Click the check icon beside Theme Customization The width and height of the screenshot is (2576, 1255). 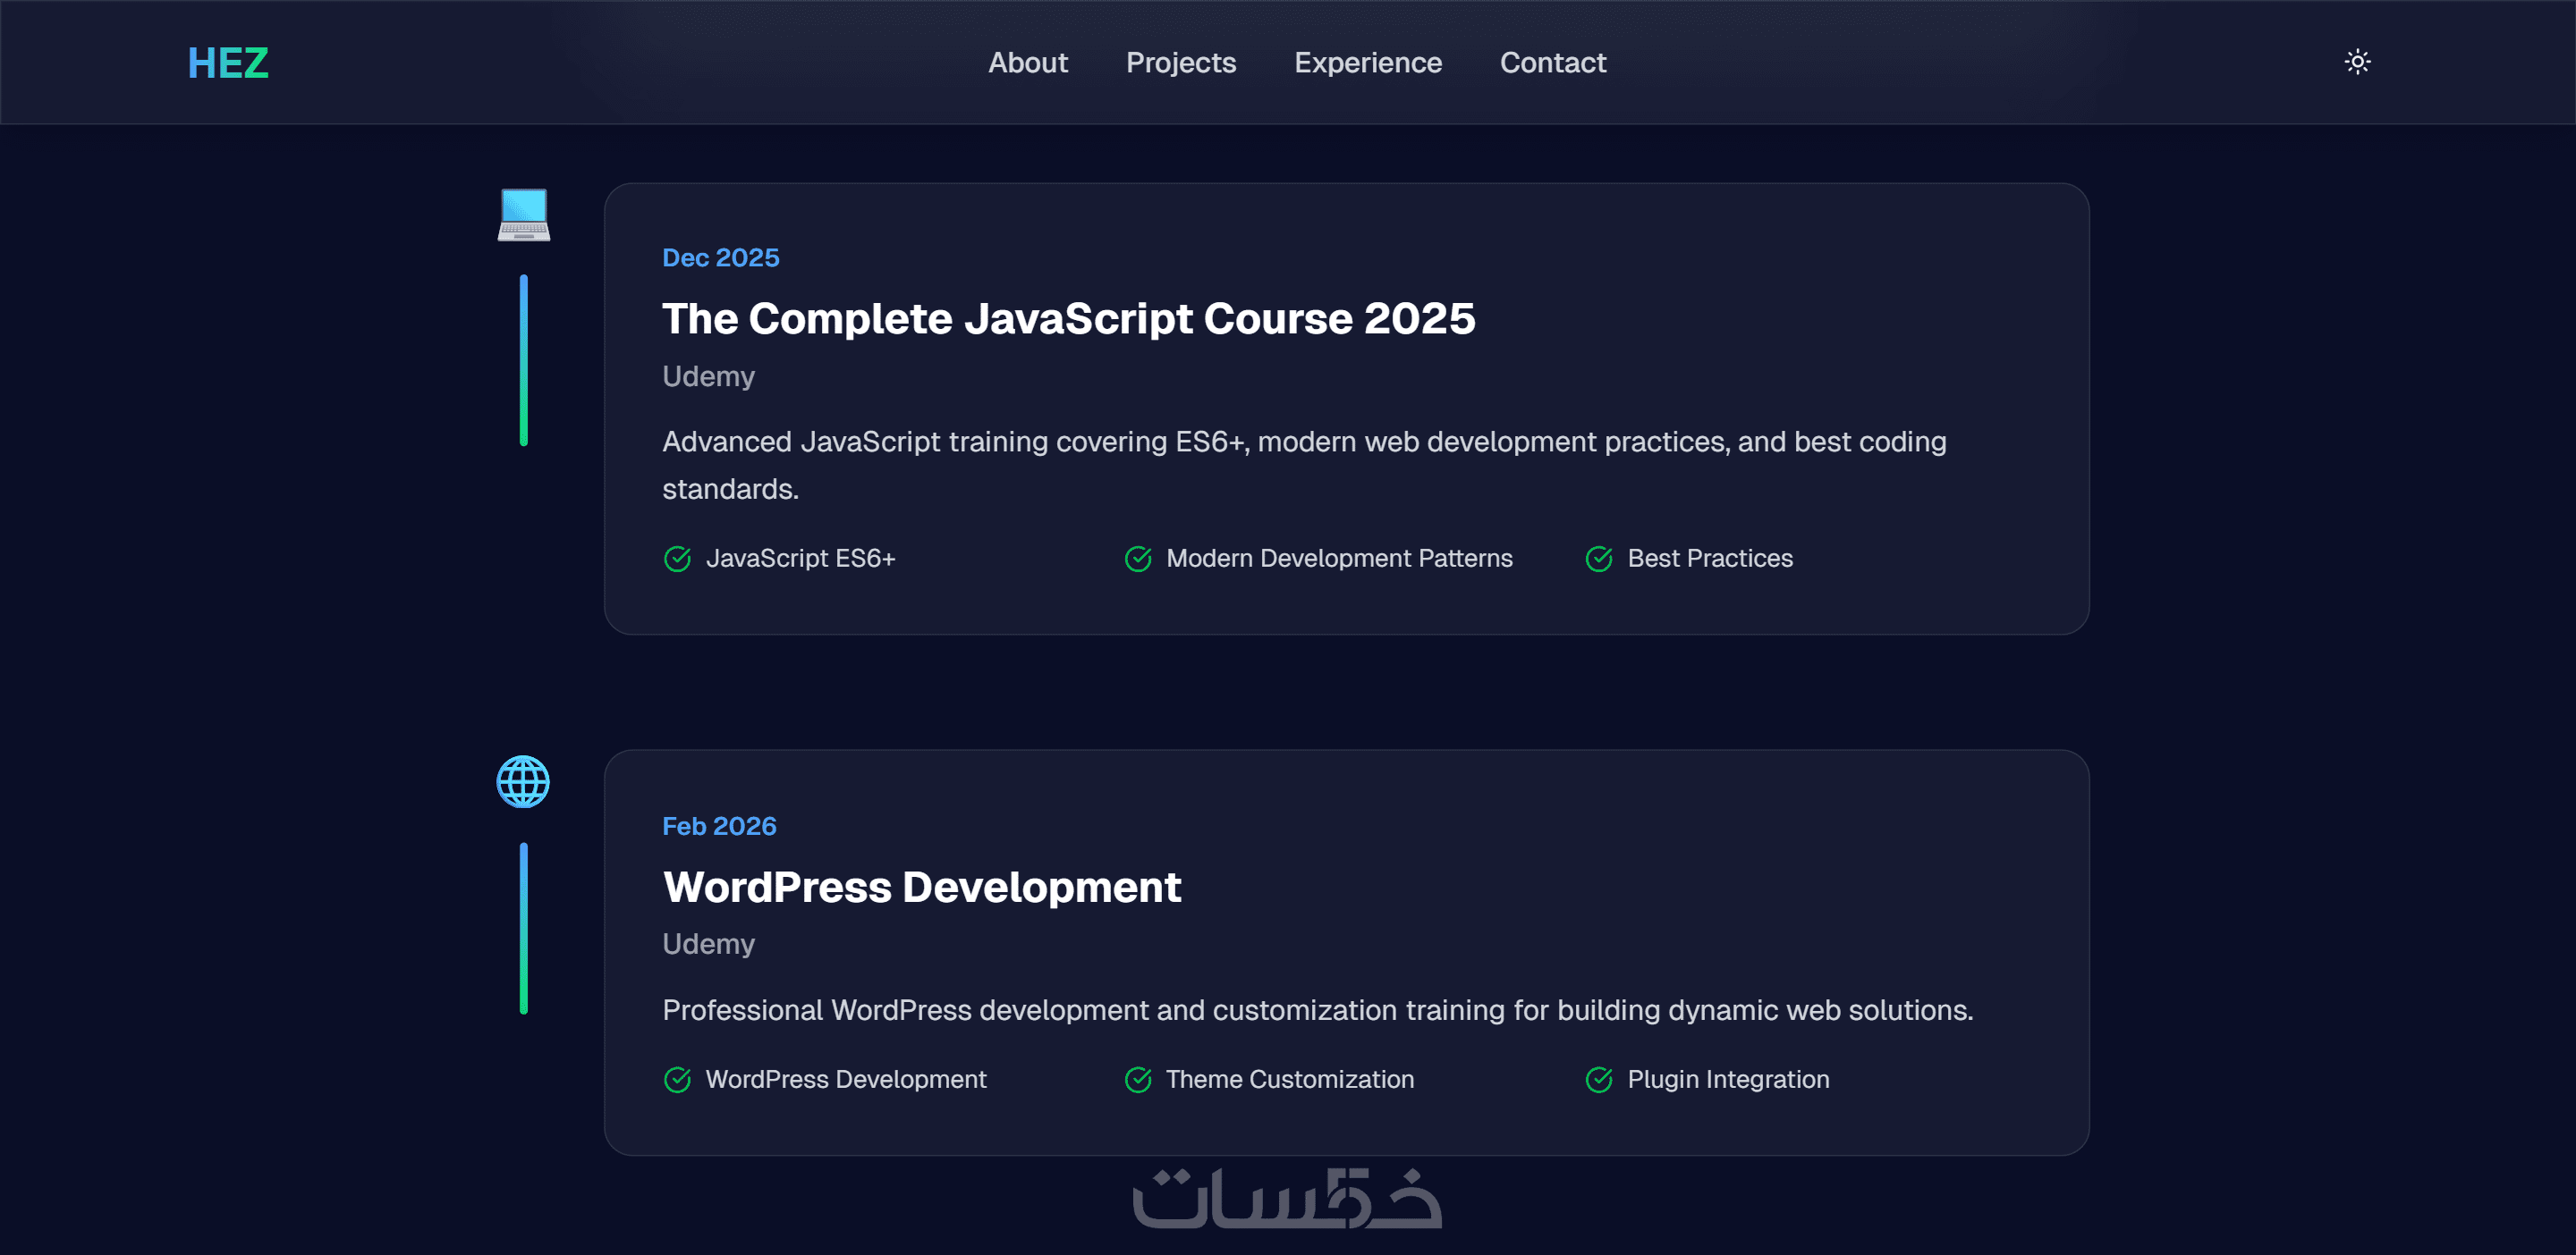(1138, 1079)
